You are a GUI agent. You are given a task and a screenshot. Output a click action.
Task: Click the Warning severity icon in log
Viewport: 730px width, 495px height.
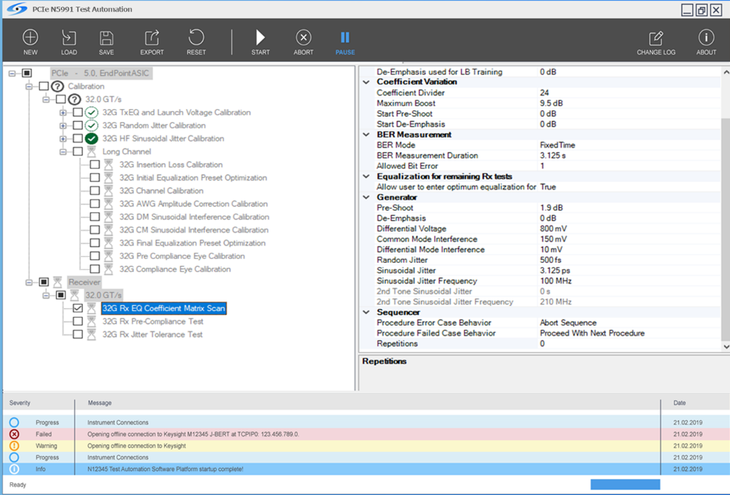pos(15,446)
